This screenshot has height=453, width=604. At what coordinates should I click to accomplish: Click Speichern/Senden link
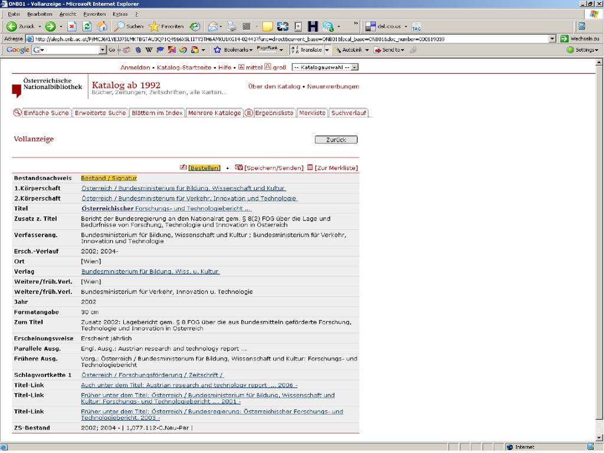(x=274, y=168)
